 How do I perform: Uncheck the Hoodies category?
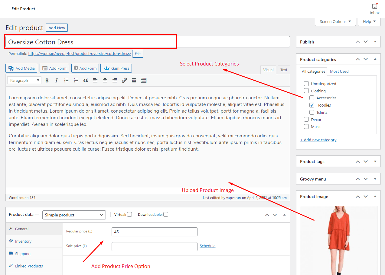[312, 105]
